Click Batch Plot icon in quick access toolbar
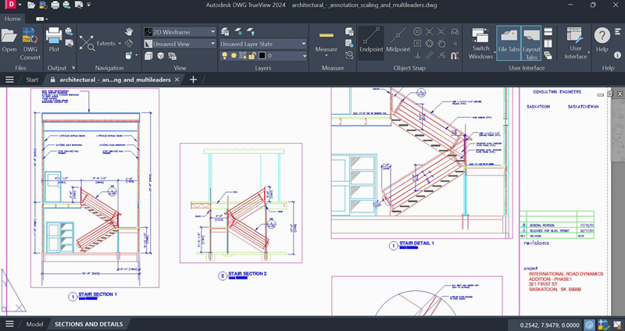This screenshot has width=625, height=331. [66, 5]
